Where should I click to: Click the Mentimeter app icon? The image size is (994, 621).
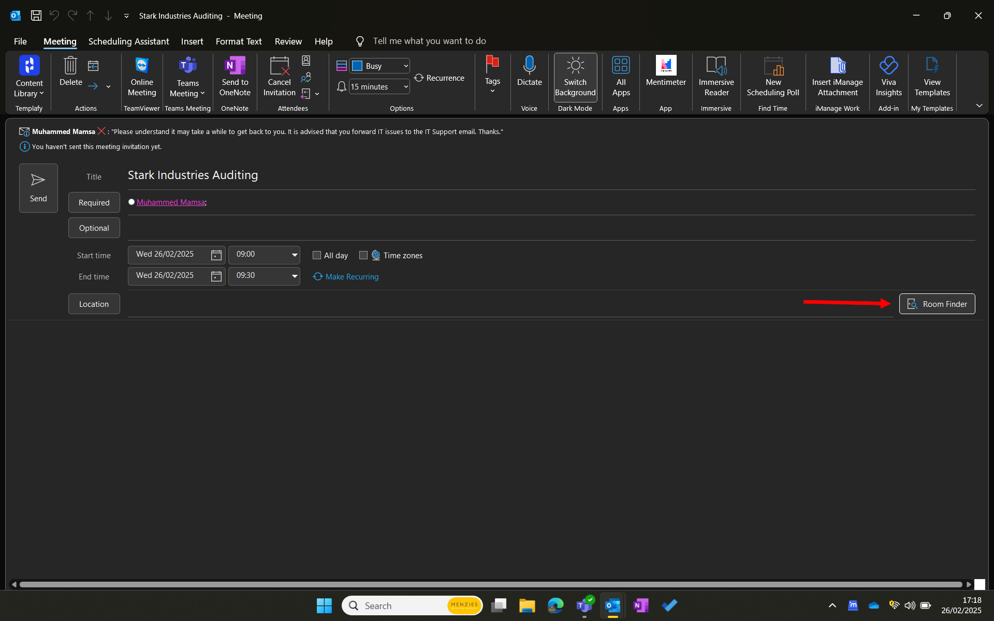(666, 66)
